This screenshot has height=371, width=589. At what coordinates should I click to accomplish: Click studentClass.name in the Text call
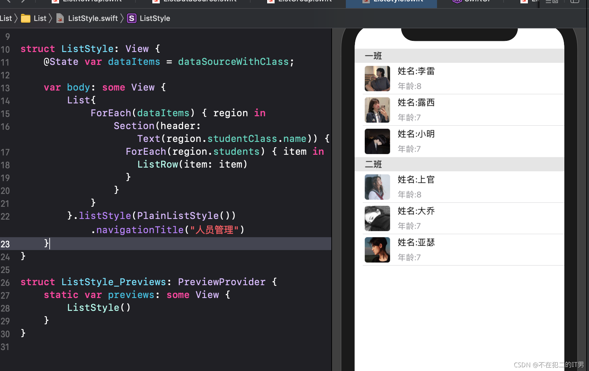pos(257,139)
